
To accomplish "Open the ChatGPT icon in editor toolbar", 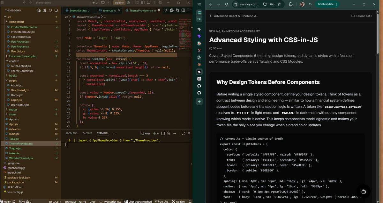I will [x=171, y=10].
